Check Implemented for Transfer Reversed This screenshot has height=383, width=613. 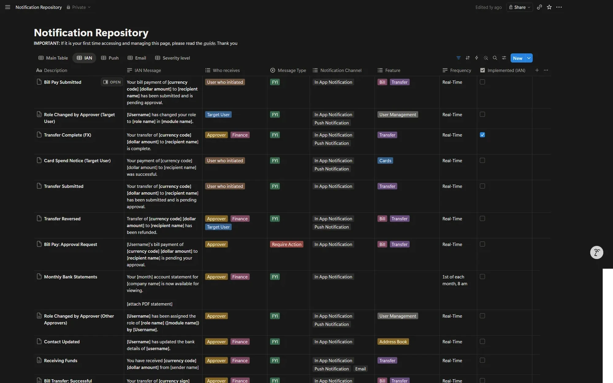(482, 218)
